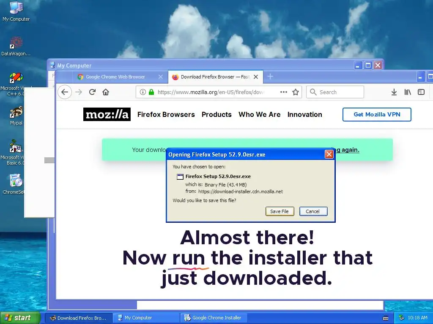
Task: Click the green padlock security icon
Action: (151, 92)
